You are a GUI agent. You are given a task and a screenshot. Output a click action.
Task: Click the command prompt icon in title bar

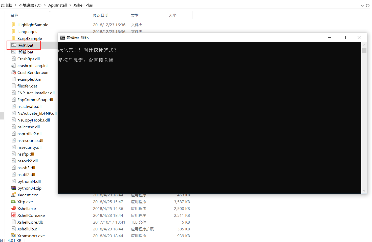tap(62, 37)
